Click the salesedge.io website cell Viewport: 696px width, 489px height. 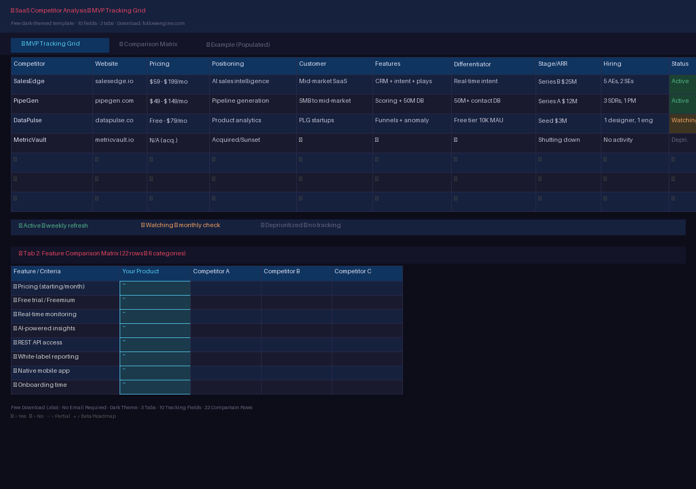pyautogui.click(x=120, y=85)
